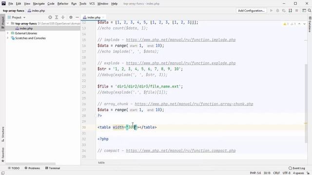The height and width of the screenshot is (175, 312).
Task: Click the $file variable on line 23
Action: [x=103, y=87]
